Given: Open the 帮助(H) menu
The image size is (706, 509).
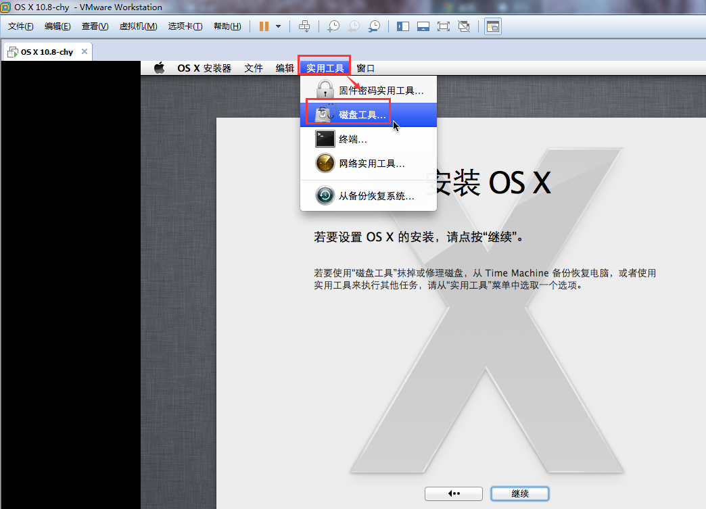Looking at the screenshot, I should point(227,26).
